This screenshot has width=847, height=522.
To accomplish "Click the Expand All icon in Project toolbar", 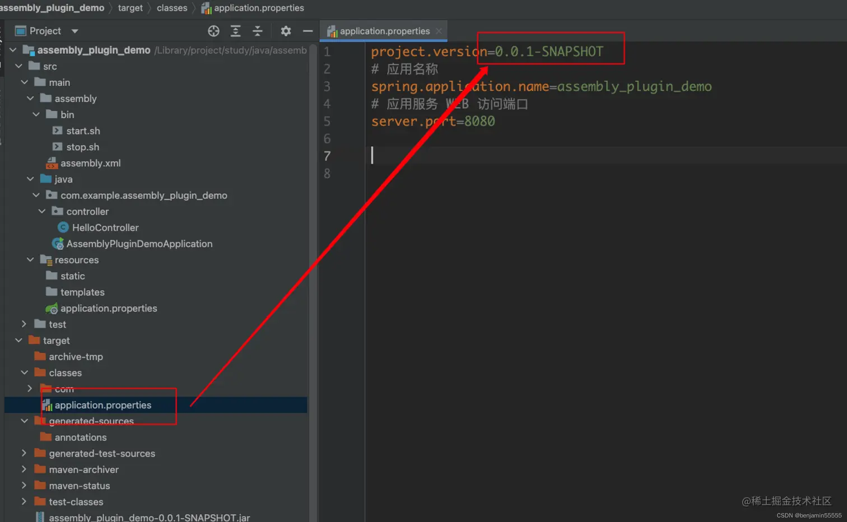I will (x=236, y=31).
